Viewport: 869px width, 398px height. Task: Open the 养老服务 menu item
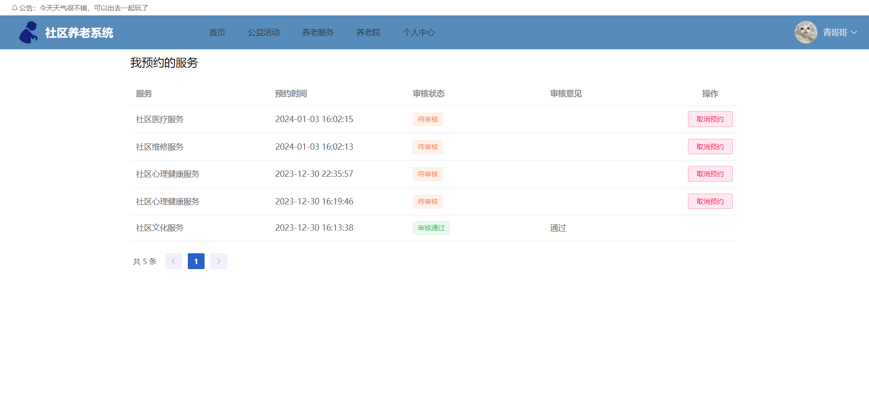tap(318, 33)
